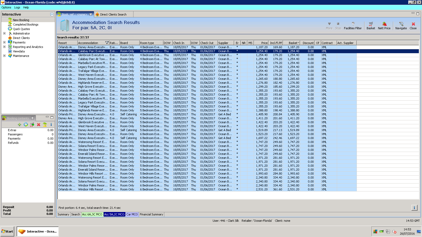422x237 pixels.
Task: Click the Navigate compass icon
Action: click(401, 24)
